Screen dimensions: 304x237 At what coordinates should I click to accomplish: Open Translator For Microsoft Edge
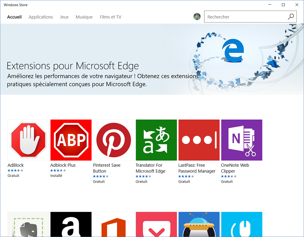156,140
